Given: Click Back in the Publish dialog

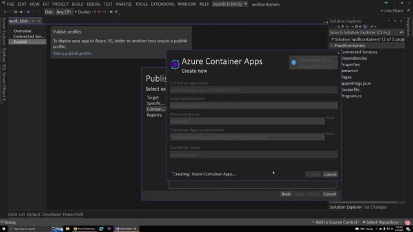Looking at the screenshot, I should 286,194.
